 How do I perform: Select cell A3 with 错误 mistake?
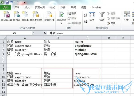(x=25, y=50)
